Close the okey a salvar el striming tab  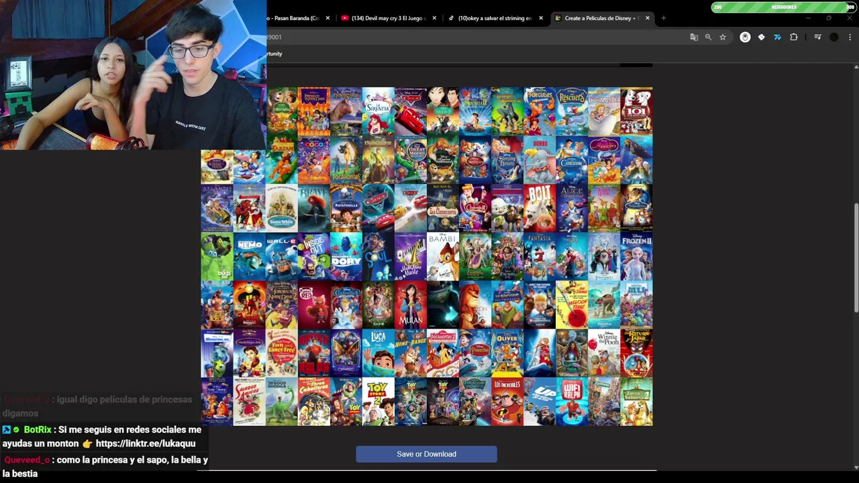click(541, 18)
